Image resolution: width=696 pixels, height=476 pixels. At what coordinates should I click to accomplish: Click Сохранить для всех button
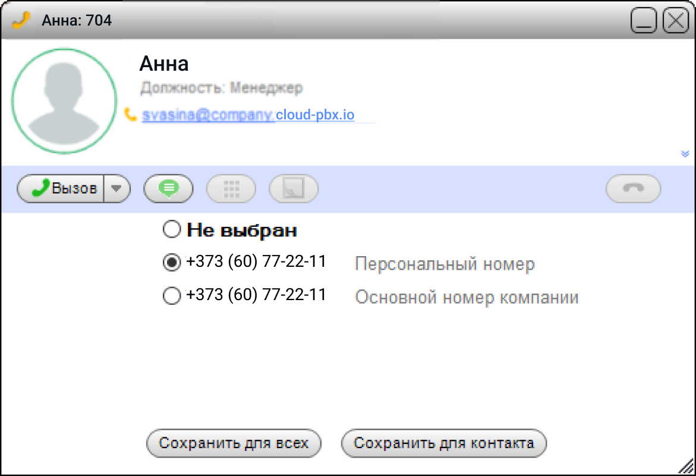(234, 443)
